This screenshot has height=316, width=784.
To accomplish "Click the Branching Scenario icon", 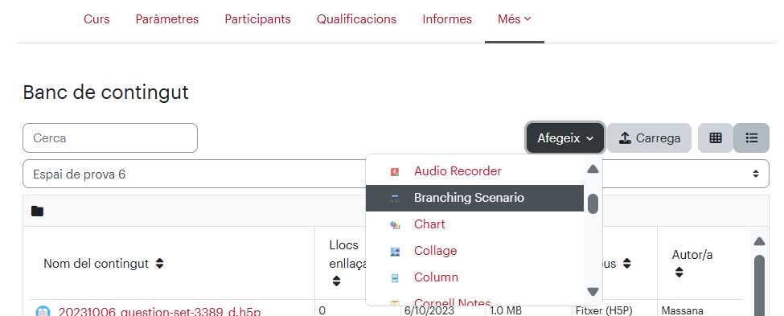I will pos(395,198).
